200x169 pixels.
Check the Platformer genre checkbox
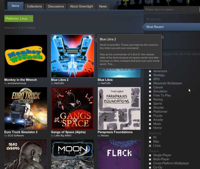[x=150, y=112]
